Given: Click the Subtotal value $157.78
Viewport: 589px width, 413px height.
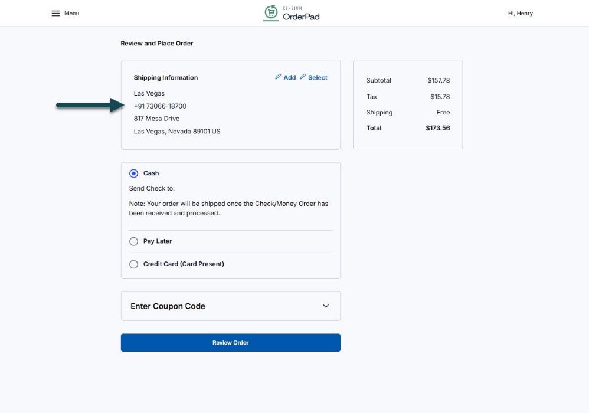Looking at the screenshot, I should tap(439, 80).
